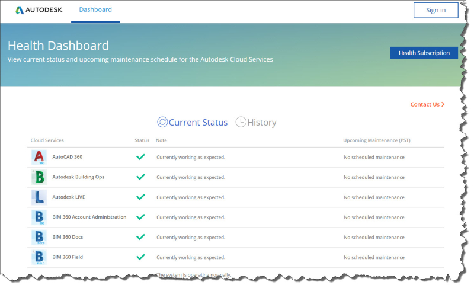Click the BIM 360 Account Administration icon
The image size is (474, 288).
pyautogui.click(x=39, y=217)
